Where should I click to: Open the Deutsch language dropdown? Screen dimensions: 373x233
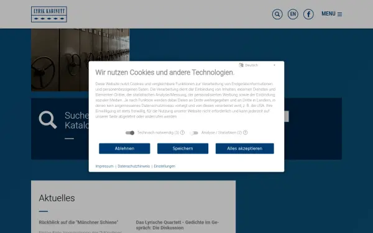click(x=260, y=65)
